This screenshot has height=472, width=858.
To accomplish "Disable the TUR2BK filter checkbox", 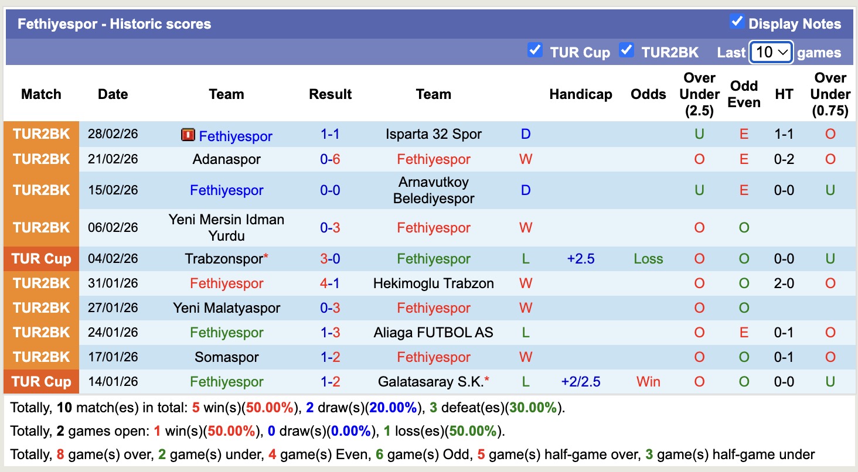I will [625, 51].
